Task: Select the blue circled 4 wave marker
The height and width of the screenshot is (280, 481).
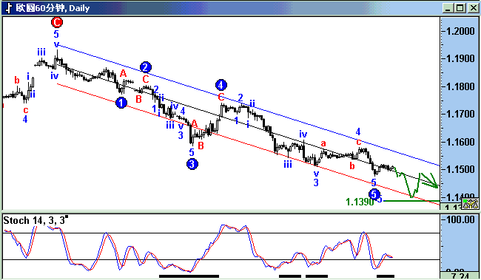Action: pyautogui.click(x=221, y=85)
